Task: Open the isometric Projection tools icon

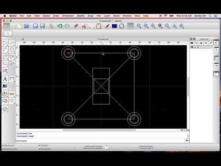Action: pyautogui.click(x=5, y=109)
